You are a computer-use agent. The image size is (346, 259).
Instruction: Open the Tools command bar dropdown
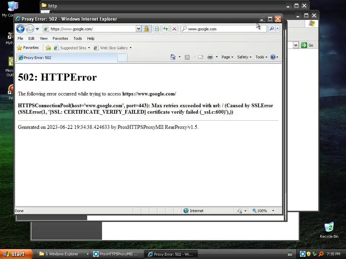(262, 57)
